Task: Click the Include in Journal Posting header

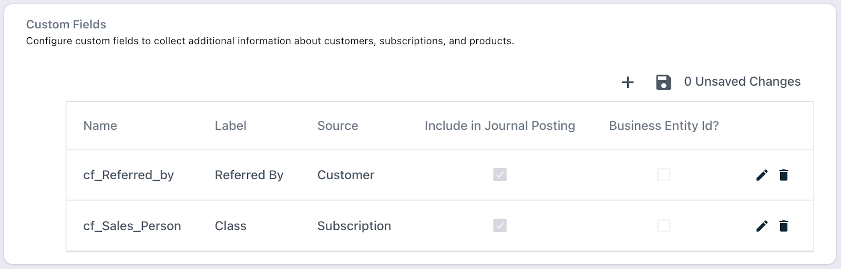Action: [x=499, y=126]
